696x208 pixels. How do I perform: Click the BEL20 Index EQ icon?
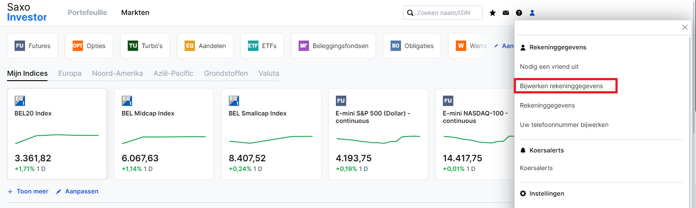(x=20, y=101)
